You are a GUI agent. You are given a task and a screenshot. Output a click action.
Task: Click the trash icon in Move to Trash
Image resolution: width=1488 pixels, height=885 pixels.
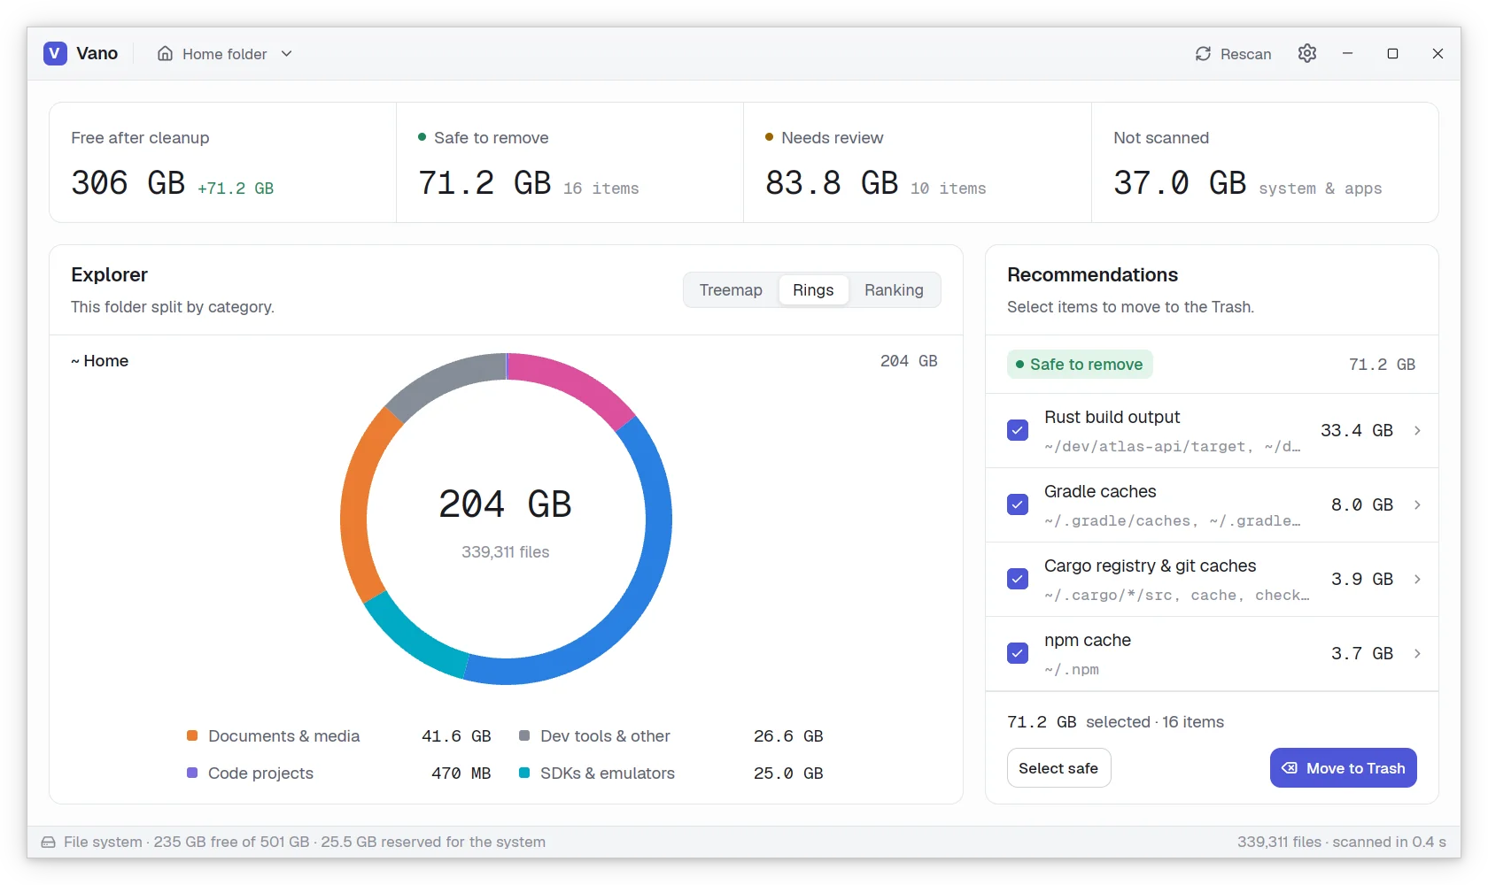click(x=1290, y=768)
